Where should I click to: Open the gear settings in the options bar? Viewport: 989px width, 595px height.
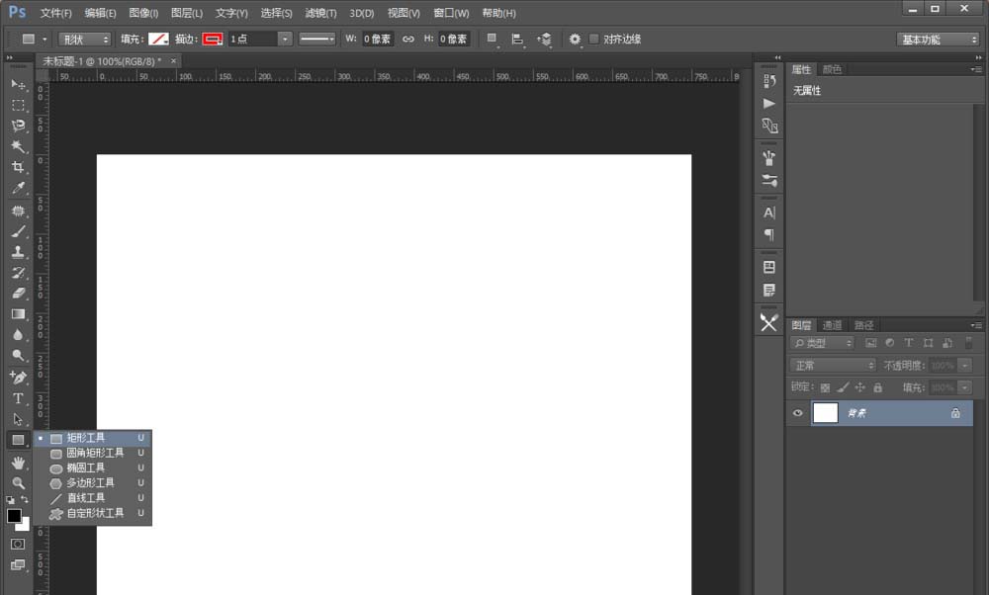tap(575, 40)
